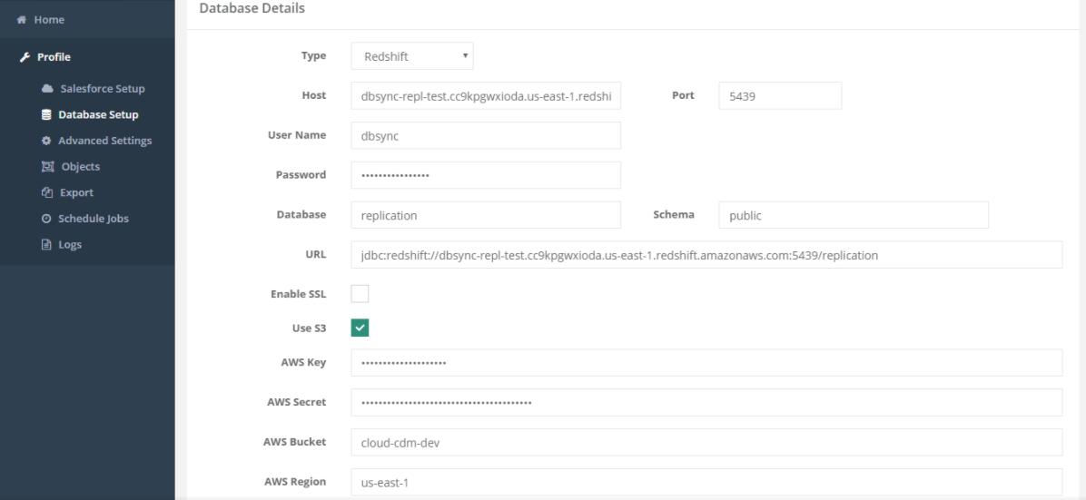Click the Objects icon in sidebar

coord(47,167)
